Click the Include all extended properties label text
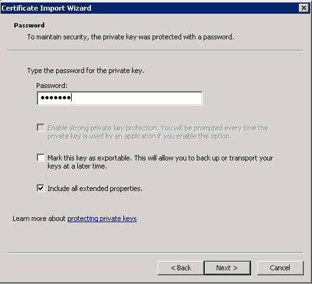 tap(95, 189)
